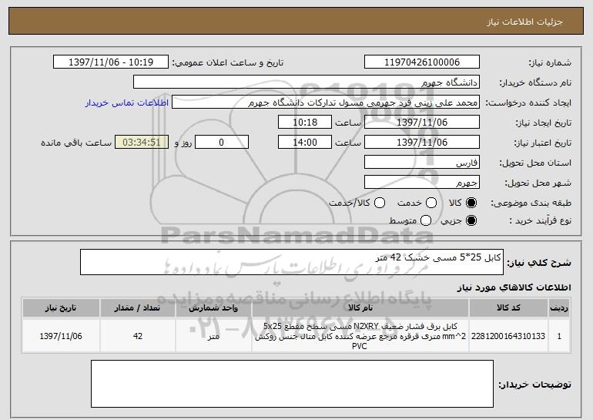Click the creation date field 1397/11/06

click(422, 123)
